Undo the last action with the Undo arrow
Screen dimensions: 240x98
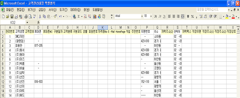pos(61,16)
